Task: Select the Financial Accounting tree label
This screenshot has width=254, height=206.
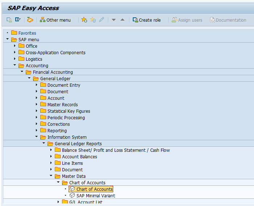Action: coord(53,72)
